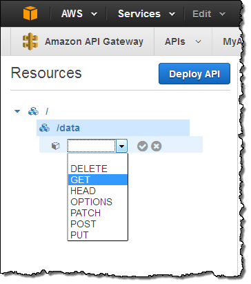Click the orange AWS cube logo
Screen dimensions: 251x284
coord(30,13)
